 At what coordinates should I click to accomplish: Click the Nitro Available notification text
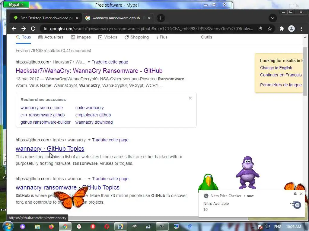(216, 204)
